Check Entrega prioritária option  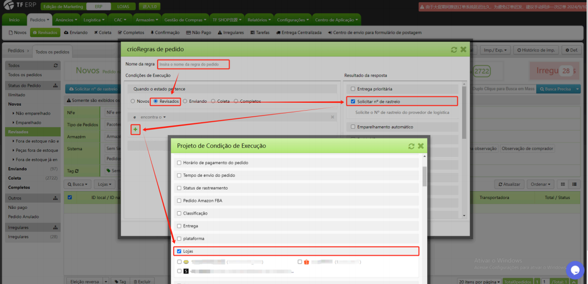(x=352, y=89)
